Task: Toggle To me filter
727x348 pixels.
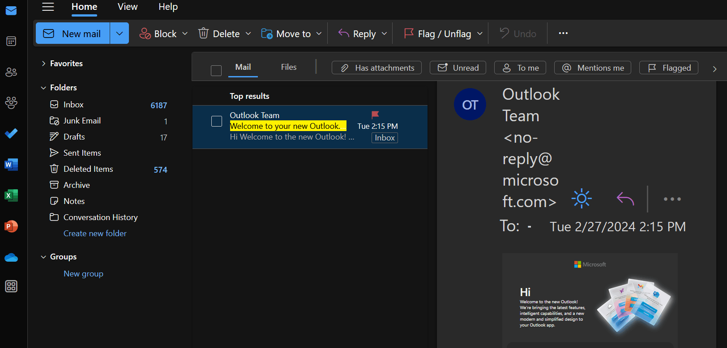Action: (x=520, y=68)
